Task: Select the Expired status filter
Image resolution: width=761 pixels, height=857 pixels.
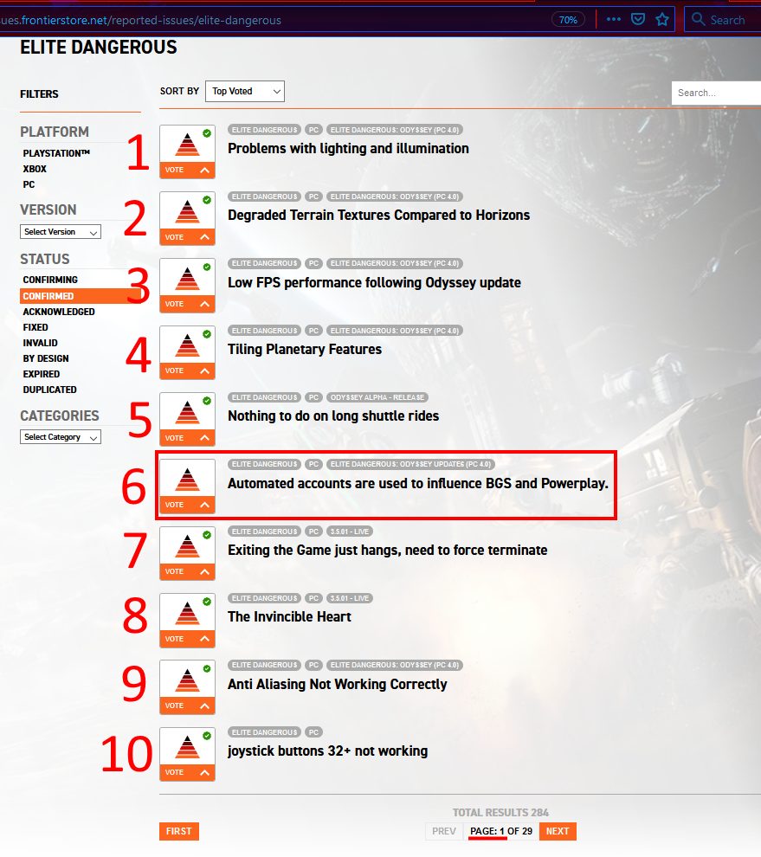Action: coord(41,374)
